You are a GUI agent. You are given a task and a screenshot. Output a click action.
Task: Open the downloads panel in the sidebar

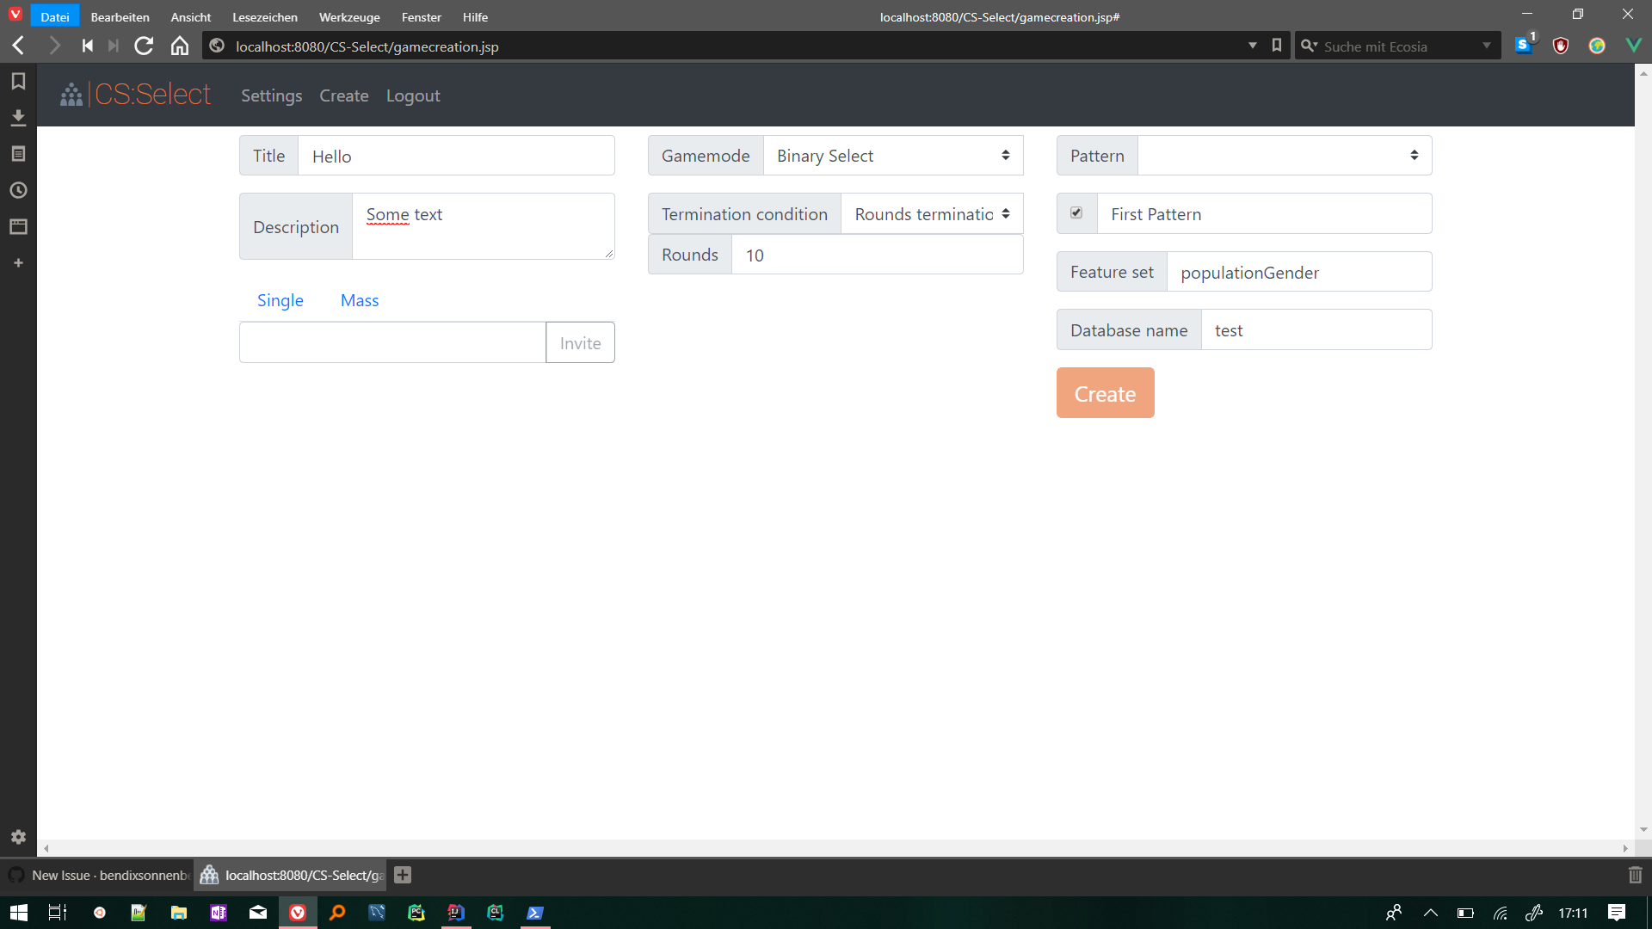pyautogui.click(x=18, y=117)
